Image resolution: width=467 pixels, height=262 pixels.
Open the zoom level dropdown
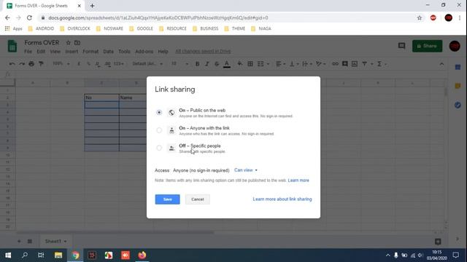coord(61,64)
